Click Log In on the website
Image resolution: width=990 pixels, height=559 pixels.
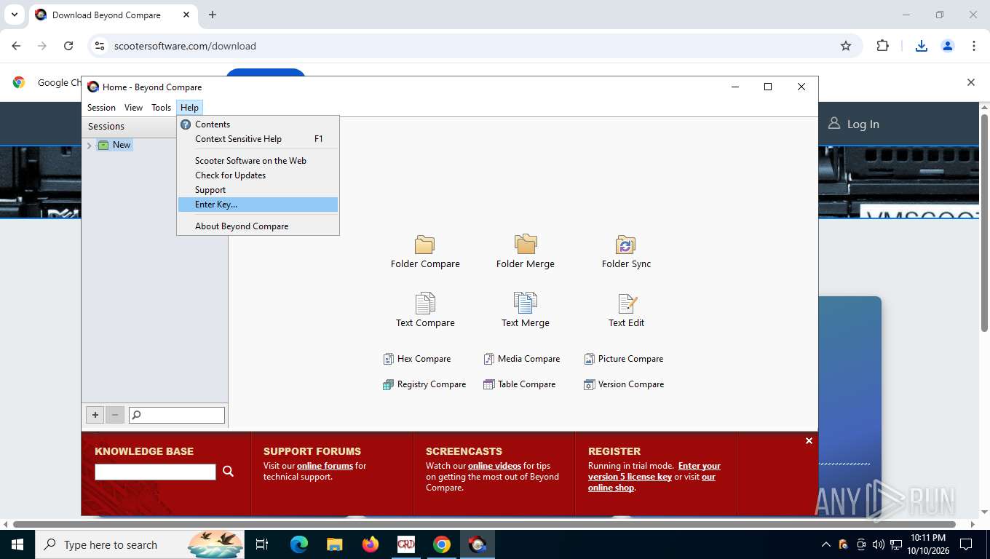click(854, 124)
